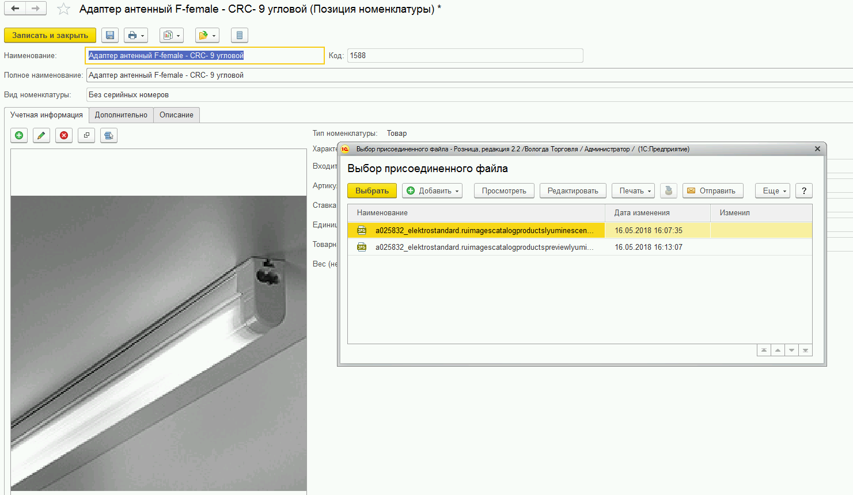The image size is (853, 495).
Task: Click the floppy disk save icon
Action: (x=110, y=35)
